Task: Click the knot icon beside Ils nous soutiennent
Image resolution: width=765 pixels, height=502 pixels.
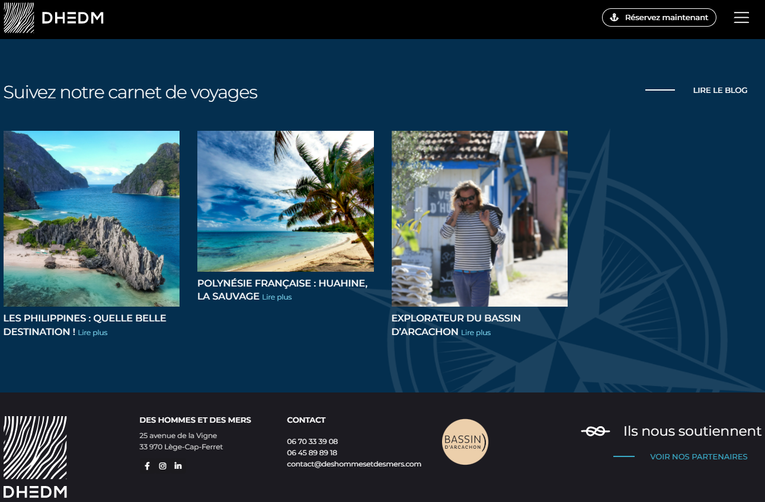Action: pos(596,432)
